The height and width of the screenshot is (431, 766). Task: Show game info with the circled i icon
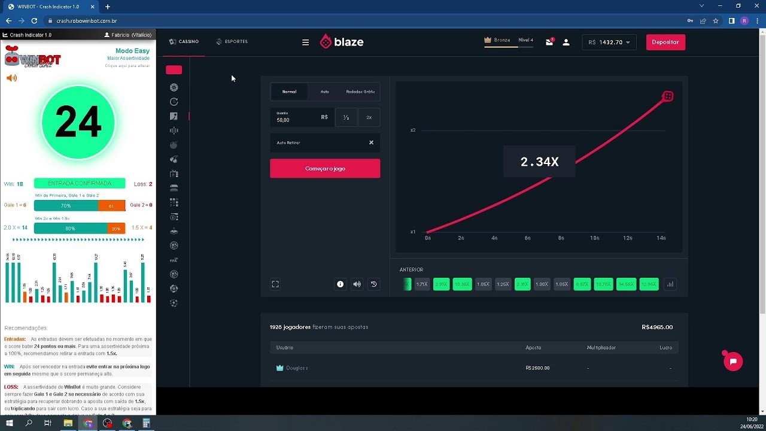pos(340,284)
